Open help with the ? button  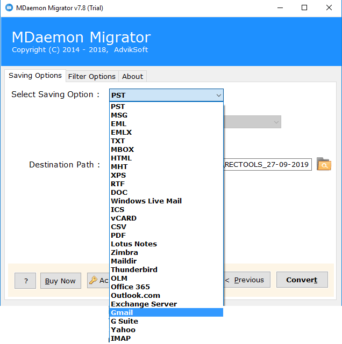click(25, 281)
